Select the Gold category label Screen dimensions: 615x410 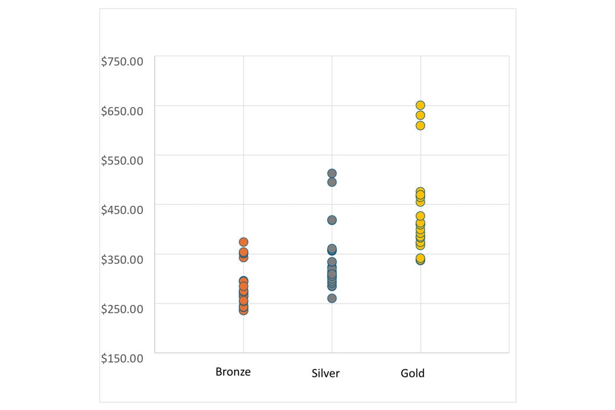(x=412, y=374)
